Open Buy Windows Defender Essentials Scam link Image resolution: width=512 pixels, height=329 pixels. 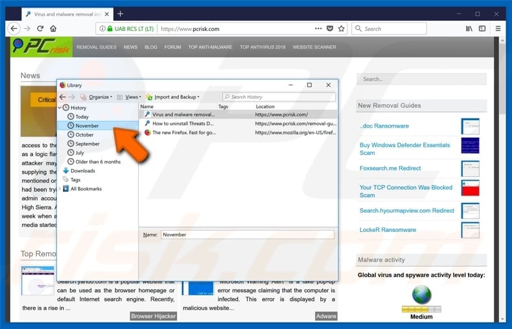pos(404,149)
